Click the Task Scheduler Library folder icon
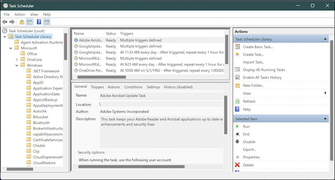 [11, 36]
